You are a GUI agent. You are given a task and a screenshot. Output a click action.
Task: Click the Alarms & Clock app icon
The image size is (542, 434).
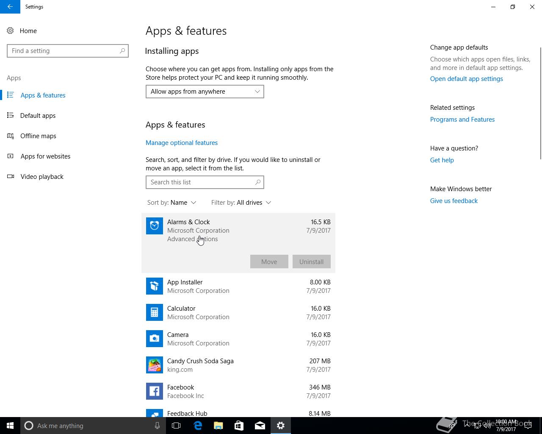[x=155, y=226]
